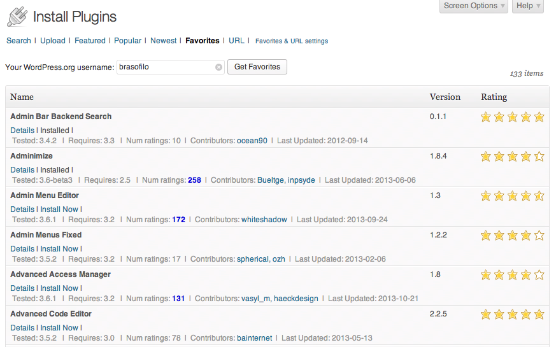Click the 131 ratings count link
This screenshot has height=347, width=556.
coord(178,299)
